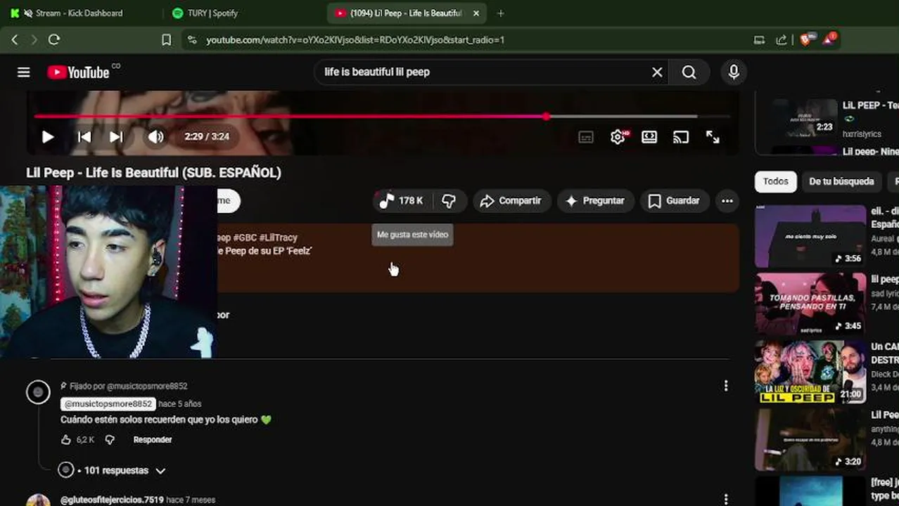The height and width of the screenshot is (506, 899).
Task: Open options menu for gluteosfitejercicios comment
Action: pyautogui.click(x=726, y=499)
